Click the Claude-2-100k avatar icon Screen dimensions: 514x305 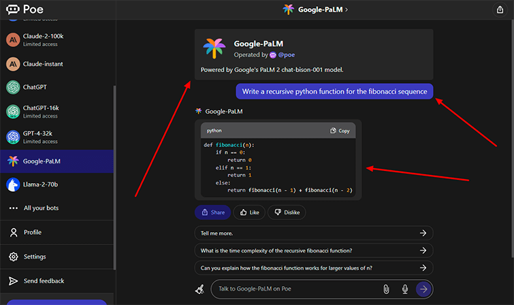pyautogui.click(x=13, y=40)
